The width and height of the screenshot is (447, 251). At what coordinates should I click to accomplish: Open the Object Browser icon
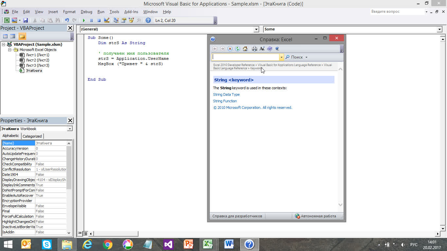point(131,20)
